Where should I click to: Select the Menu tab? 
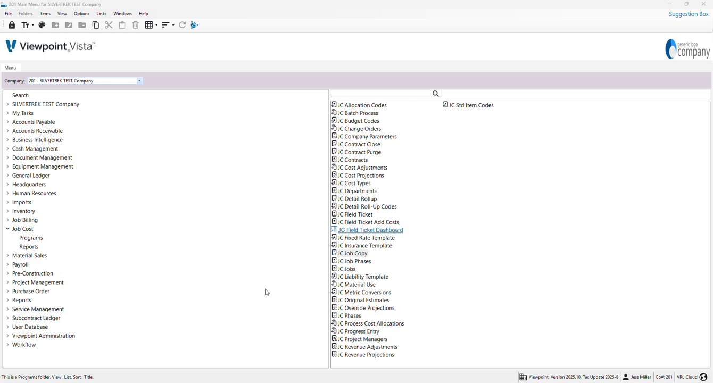point(10,68)
